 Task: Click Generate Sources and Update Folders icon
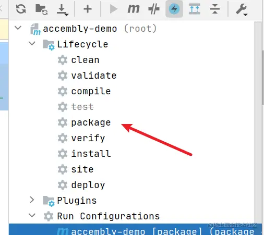(x=41, y=9)
